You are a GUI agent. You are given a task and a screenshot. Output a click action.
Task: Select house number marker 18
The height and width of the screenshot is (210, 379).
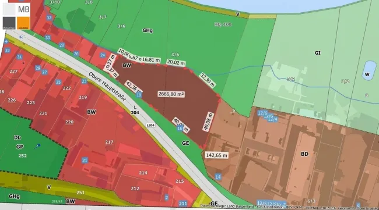pos(139,95)
